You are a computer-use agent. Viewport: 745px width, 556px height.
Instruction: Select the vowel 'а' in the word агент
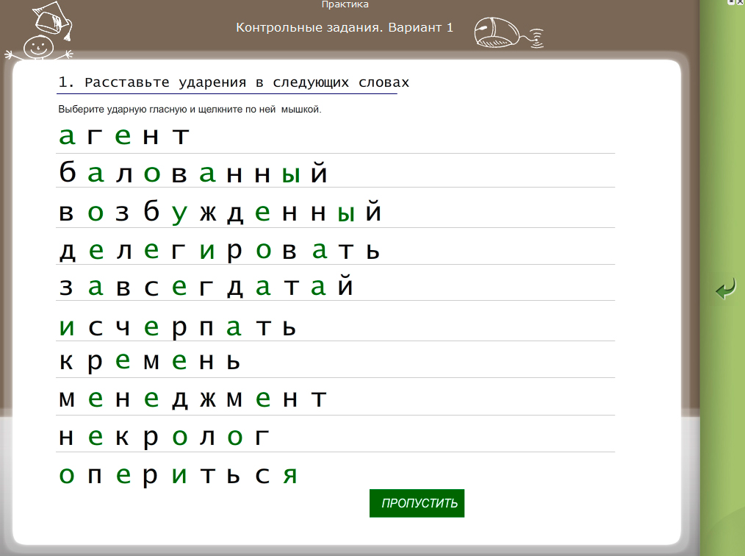[x=67, y=137]
